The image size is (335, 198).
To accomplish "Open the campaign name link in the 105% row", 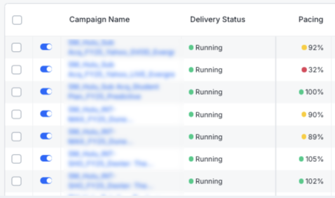I will [110, 159].
